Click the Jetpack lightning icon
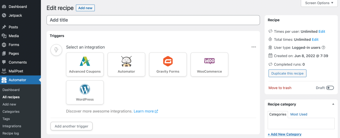340x138 pixels. click(4, 16)
